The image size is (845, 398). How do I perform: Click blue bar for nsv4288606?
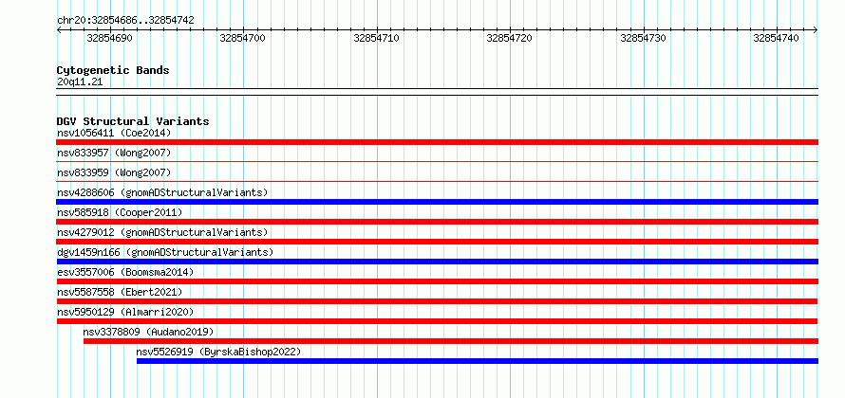pos(437,202)
